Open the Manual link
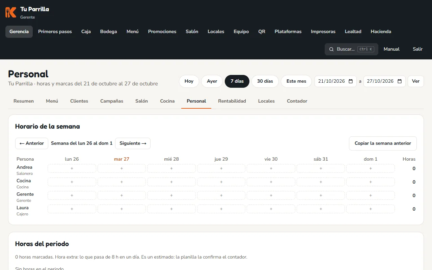The height and width of the screenshot is (270, 432). 391,49
